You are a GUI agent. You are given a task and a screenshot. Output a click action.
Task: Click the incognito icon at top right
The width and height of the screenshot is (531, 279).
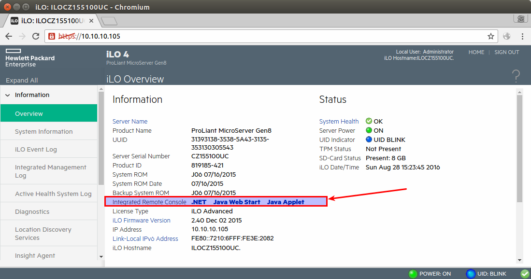[x=521, y=19]
